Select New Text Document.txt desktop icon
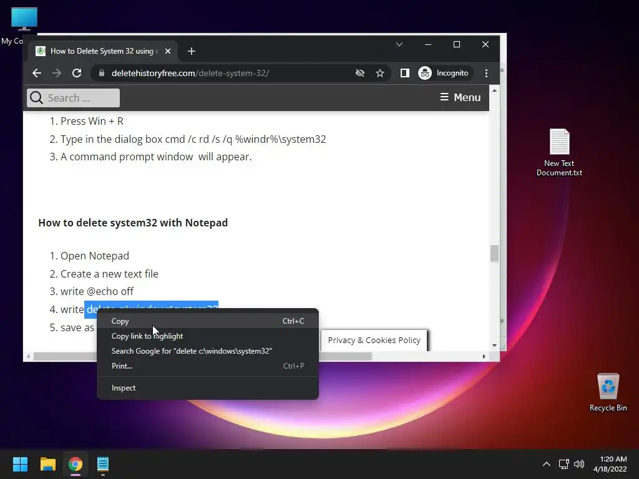The height and width of the screenshot is (479, 639). (559, 152)
